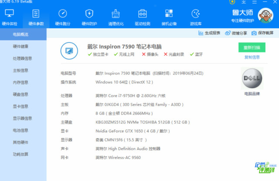This screenshot has height=181, width=279.
Task: Click the KBG30ZMS512G NVMe TOSHIBA value
Action: (143, 122)
